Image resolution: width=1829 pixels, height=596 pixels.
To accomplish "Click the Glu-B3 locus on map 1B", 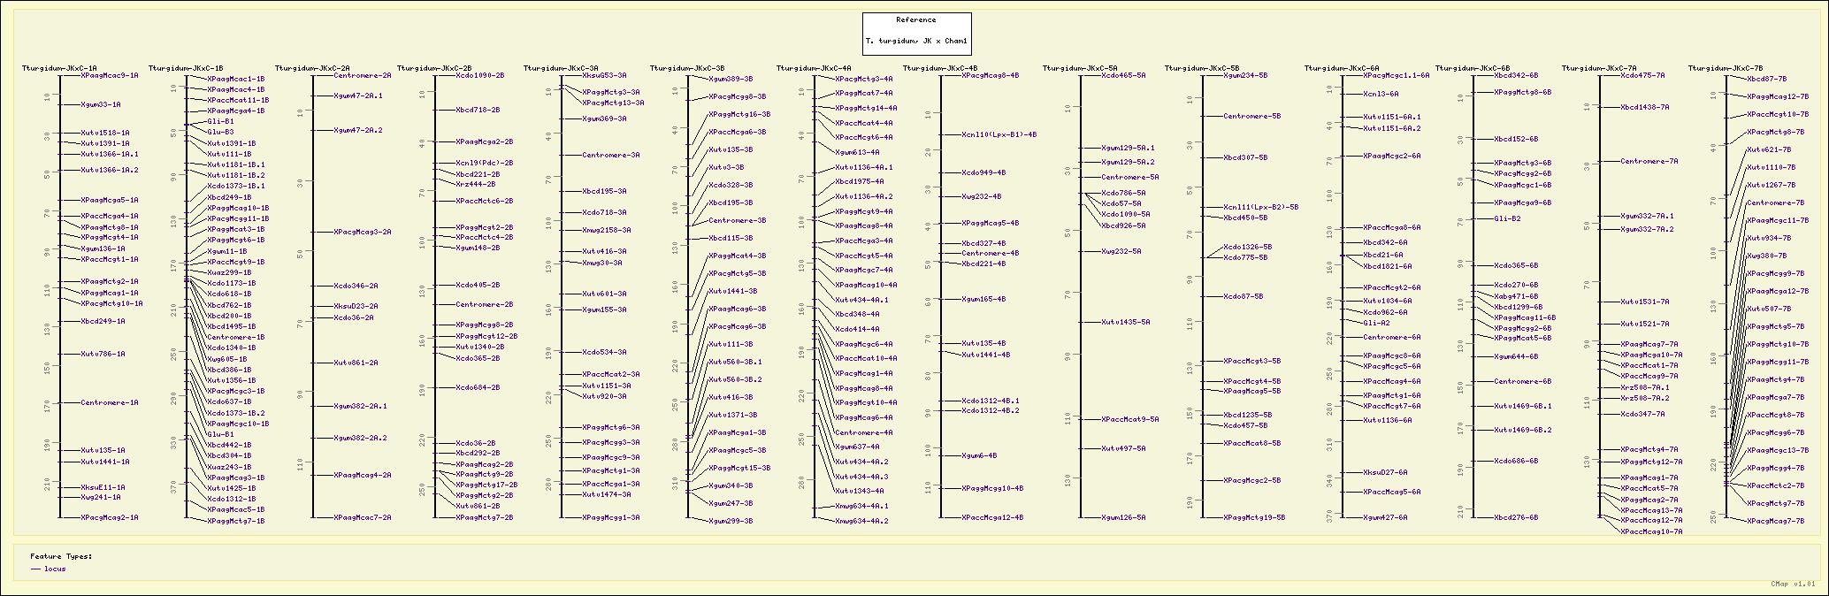I will click(220, 132).
